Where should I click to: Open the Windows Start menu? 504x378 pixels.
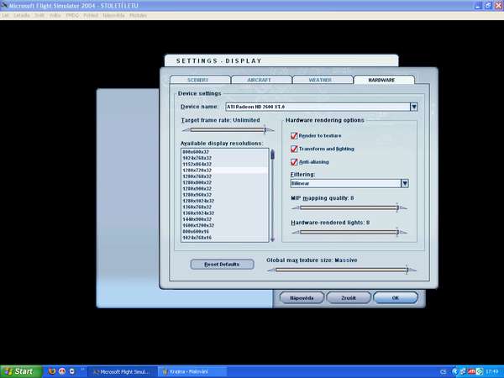click(x=21, y=371)
